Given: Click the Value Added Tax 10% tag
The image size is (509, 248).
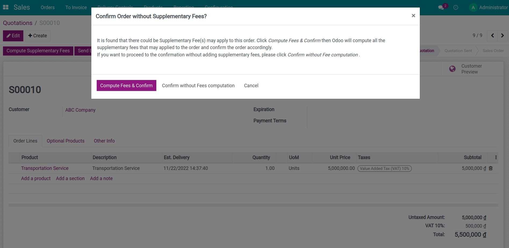Looking at the screenshot, I should click(384, 168).
